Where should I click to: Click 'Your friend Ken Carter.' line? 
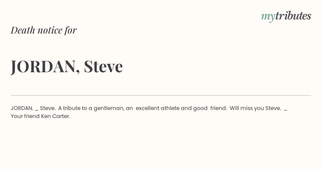[41, 116]
